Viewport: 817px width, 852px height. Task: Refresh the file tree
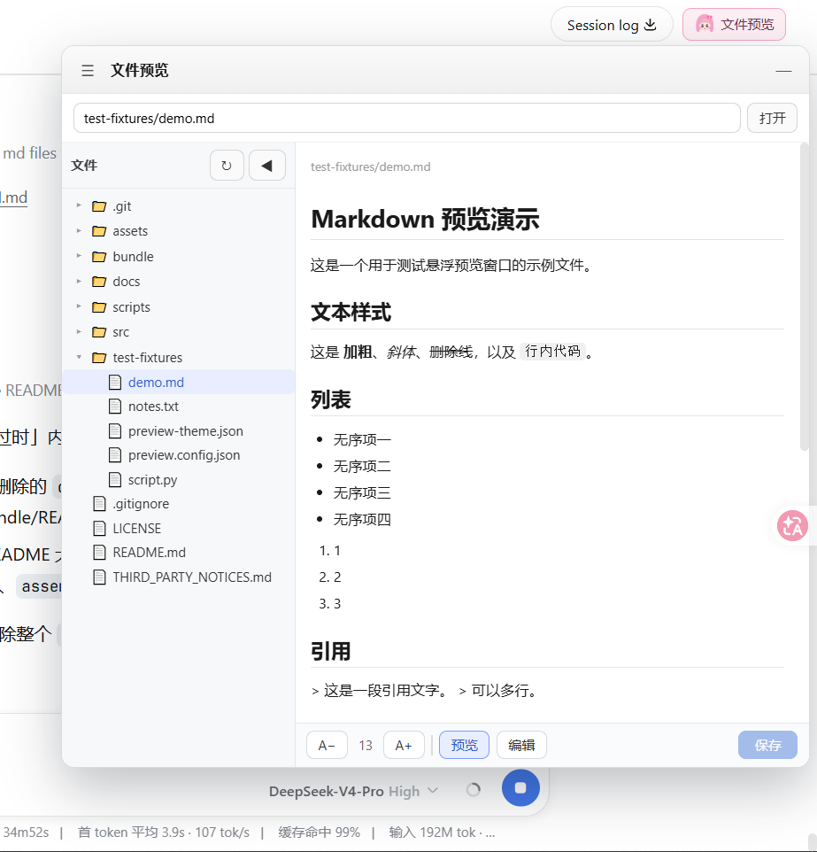(x=227, y=166)
